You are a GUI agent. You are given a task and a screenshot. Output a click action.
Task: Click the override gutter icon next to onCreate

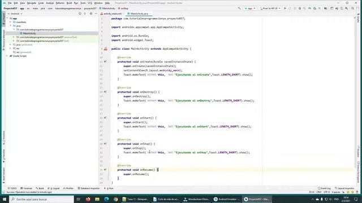coord(105,61)
